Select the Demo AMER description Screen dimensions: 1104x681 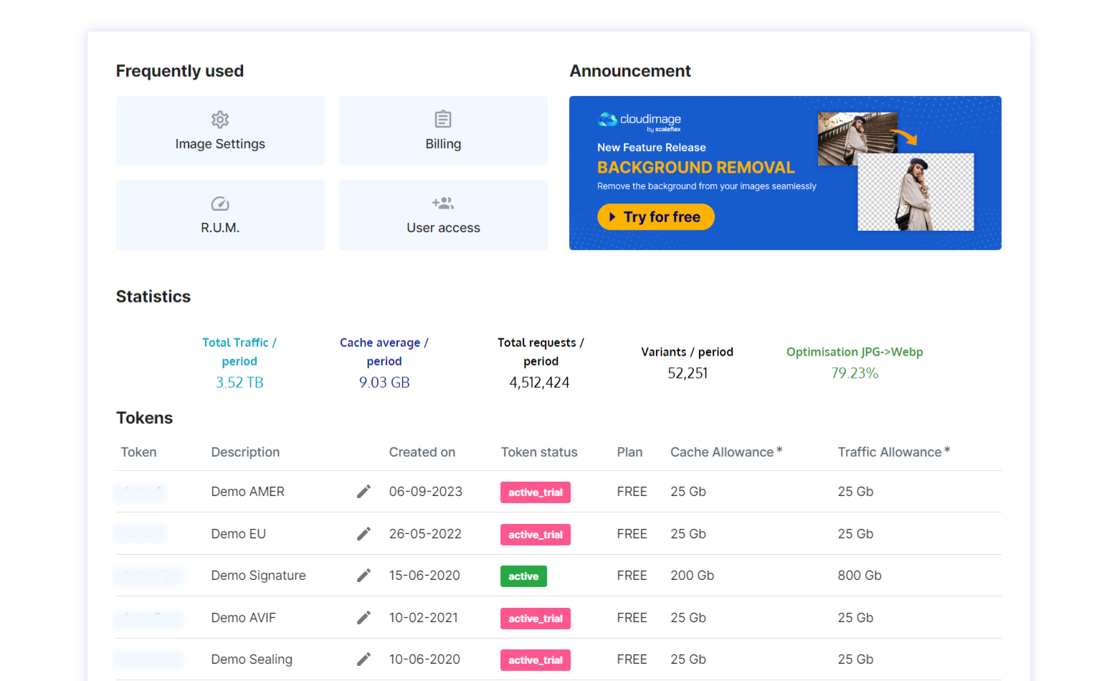247,492
